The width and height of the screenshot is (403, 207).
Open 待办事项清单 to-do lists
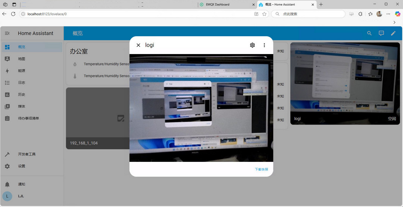28,119
